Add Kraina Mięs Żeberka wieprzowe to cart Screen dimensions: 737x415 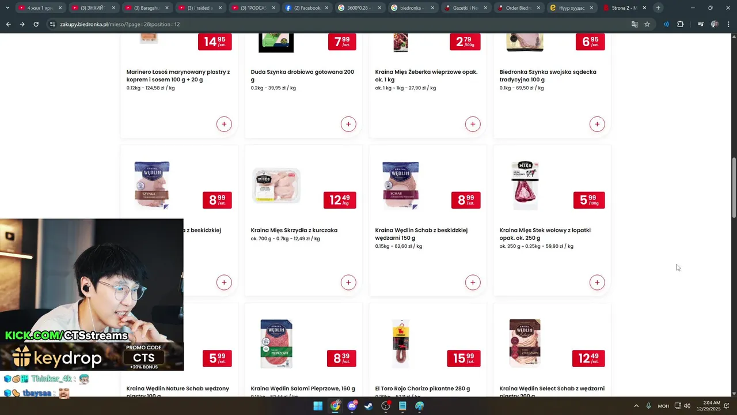[x=473, y=124]
